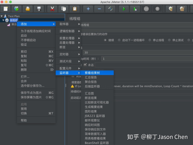Click the Ramp-Up time field showing 1
193x145 pixels.
click(147, 59)
